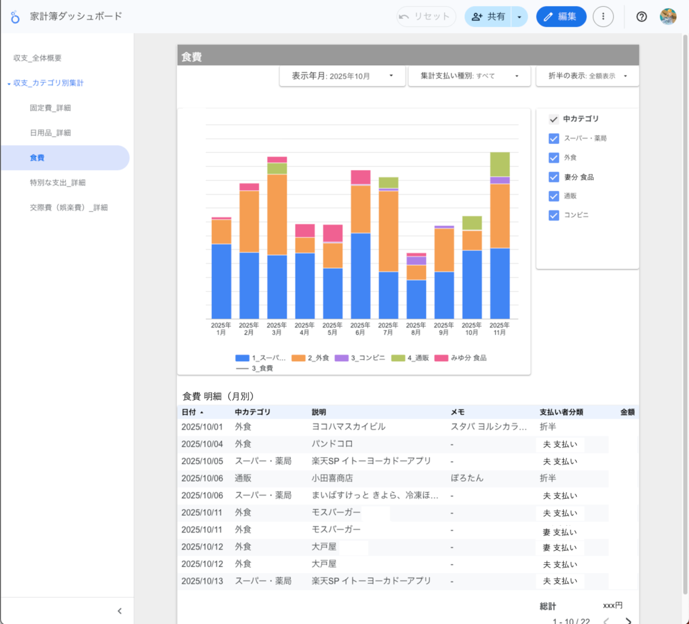Open the help question mark icon
Screen dimensions: 689x624
pyautogui.click(x=641, y=17)
